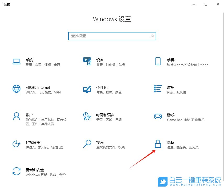Select the 网络和 Internet globe icon
Image resolution: width=224 pixels, height=188 pixels.
click(17, 89)
